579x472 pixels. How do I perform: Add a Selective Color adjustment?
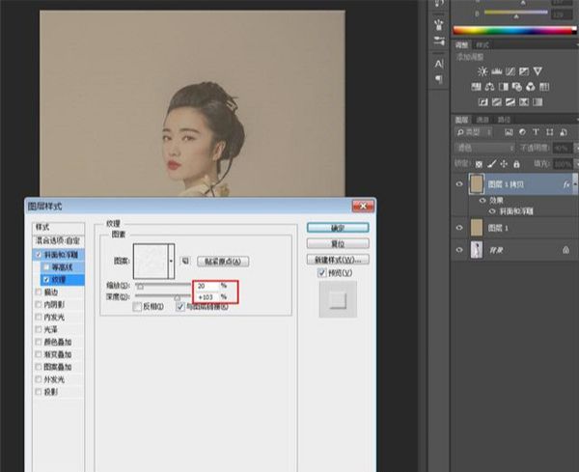coord(524,102)
